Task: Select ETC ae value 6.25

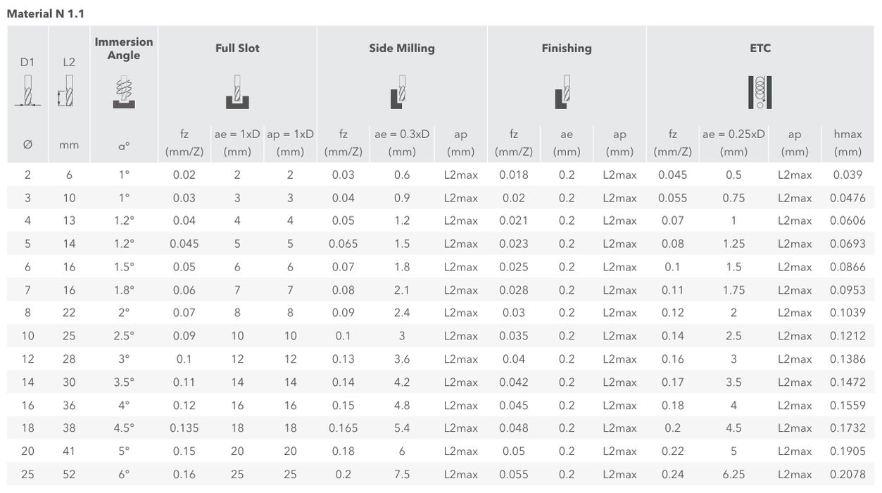Action: point(733,475)
